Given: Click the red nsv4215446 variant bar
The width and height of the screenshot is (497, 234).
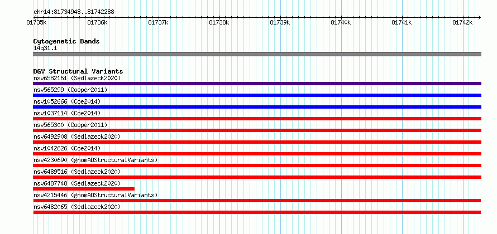Looking at the screenshot, I should coord(257,201).
